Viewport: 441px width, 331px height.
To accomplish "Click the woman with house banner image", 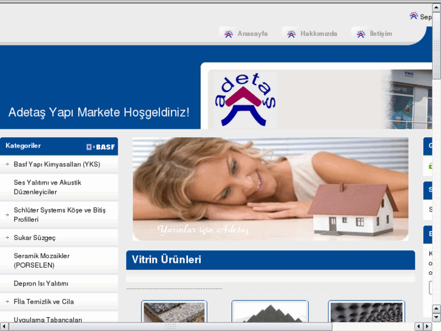I will 271,189.
